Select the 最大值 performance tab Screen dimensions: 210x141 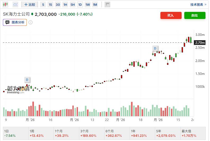coord(193,133)
